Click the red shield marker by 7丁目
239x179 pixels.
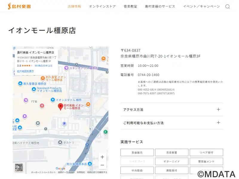point(42,106)
